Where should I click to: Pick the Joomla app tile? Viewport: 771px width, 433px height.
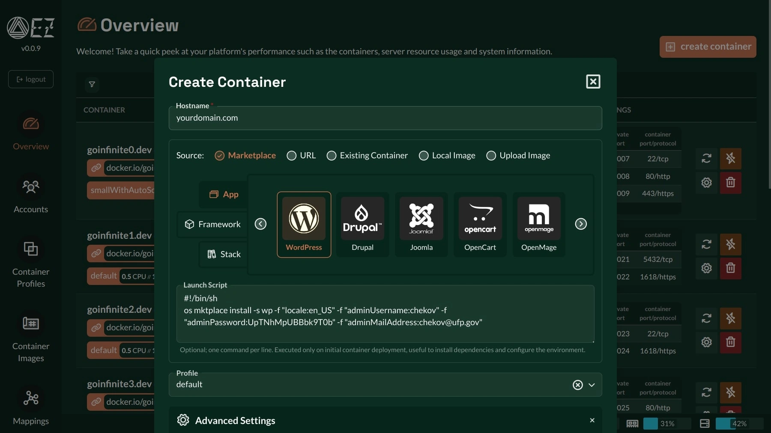point(421,224)
